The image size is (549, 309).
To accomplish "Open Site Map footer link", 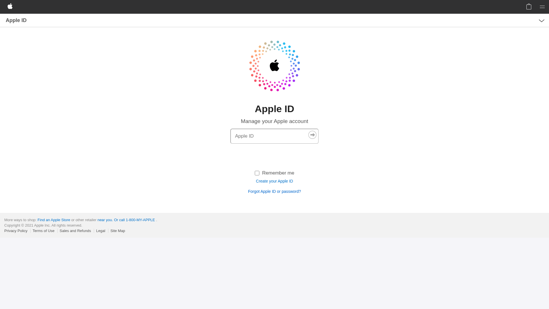I will pyautogui.click(x=118, y=231).
